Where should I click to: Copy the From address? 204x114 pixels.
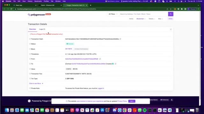click(x=100, y=59)
